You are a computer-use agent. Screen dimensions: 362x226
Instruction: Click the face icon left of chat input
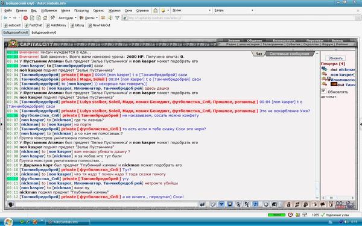pyautogui.click(x=11, y=204)
